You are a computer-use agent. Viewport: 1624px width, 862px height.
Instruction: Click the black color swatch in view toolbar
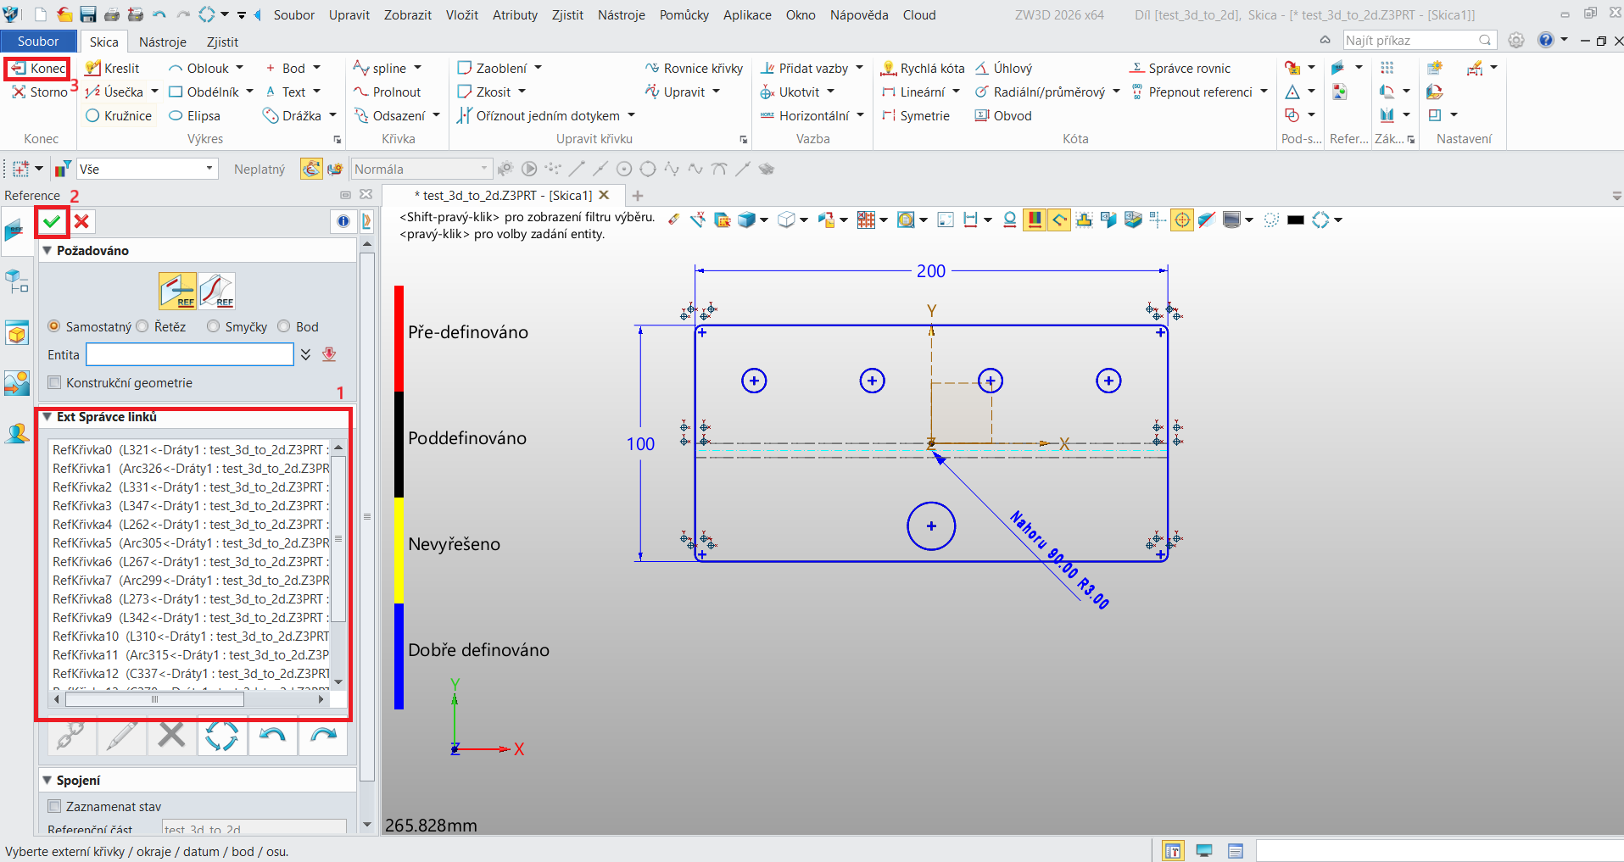pyautogui.click(x=1295, y=220)
